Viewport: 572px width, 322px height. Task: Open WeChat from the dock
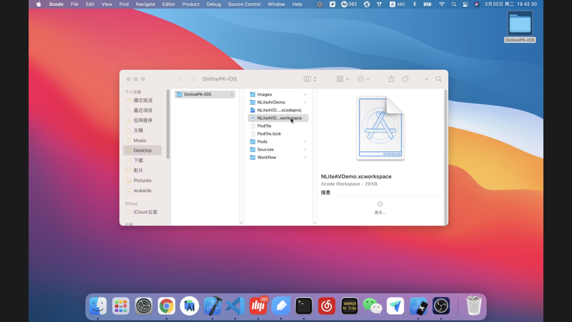372,306
